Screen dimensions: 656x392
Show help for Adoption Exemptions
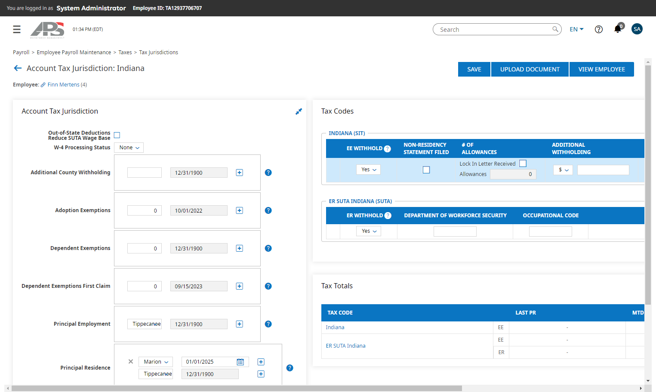pyautogui.click(x=268, y=210)
